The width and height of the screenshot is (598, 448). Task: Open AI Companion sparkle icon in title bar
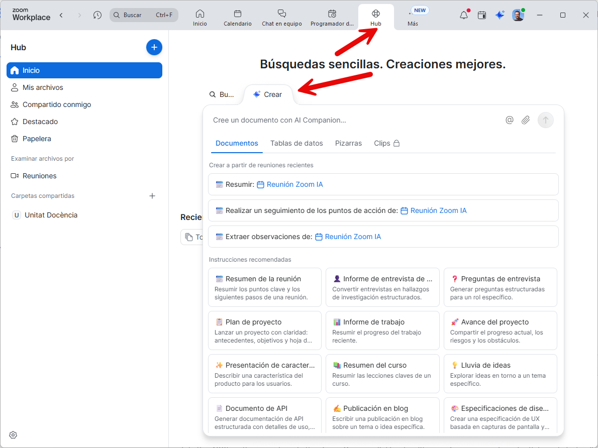pos(500,15)
